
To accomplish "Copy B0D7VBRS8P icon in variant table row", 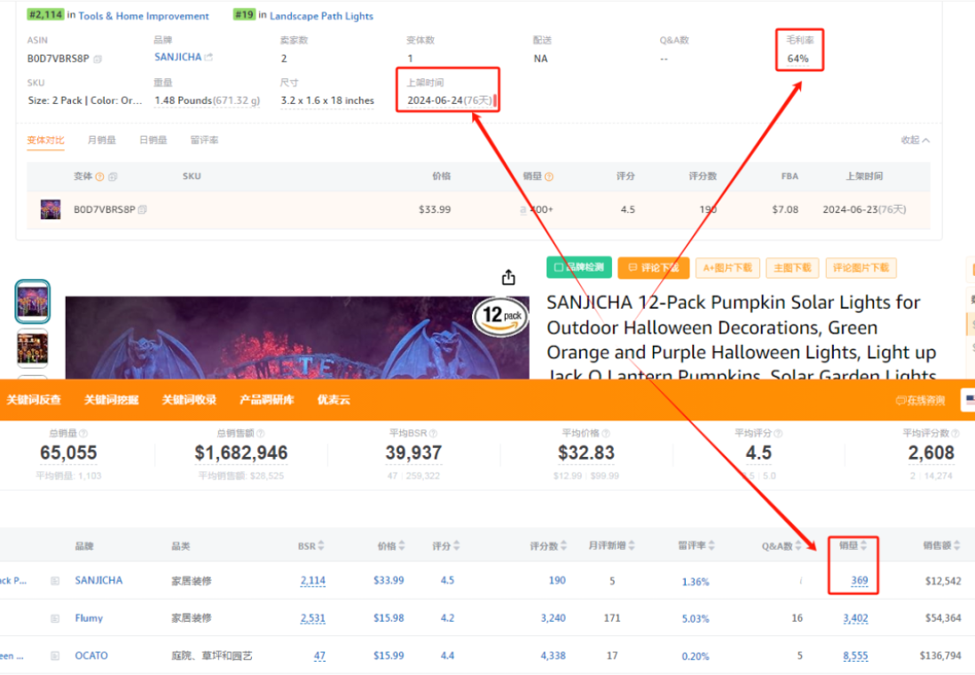I will point(143,209).
